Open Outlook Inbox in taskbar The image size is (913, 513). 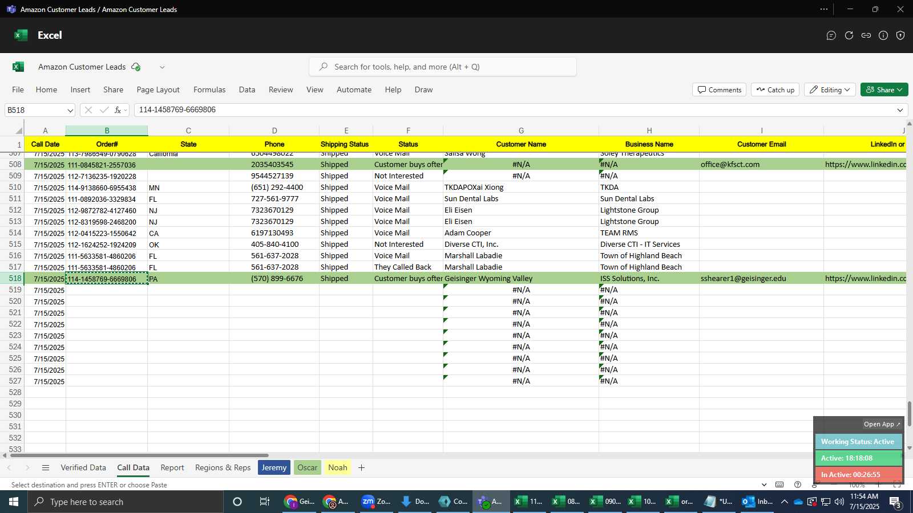point(757,502)
